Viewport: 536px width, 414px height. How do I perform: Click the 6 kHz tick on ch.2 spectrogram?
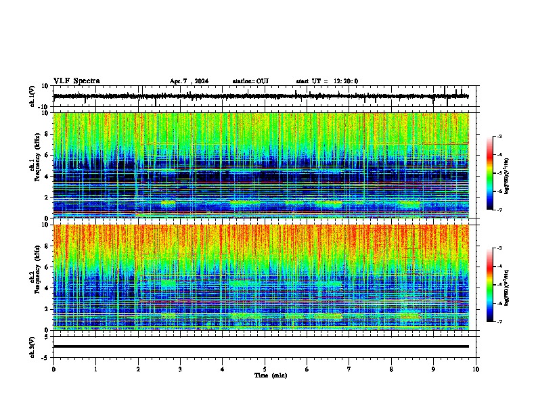47,267
